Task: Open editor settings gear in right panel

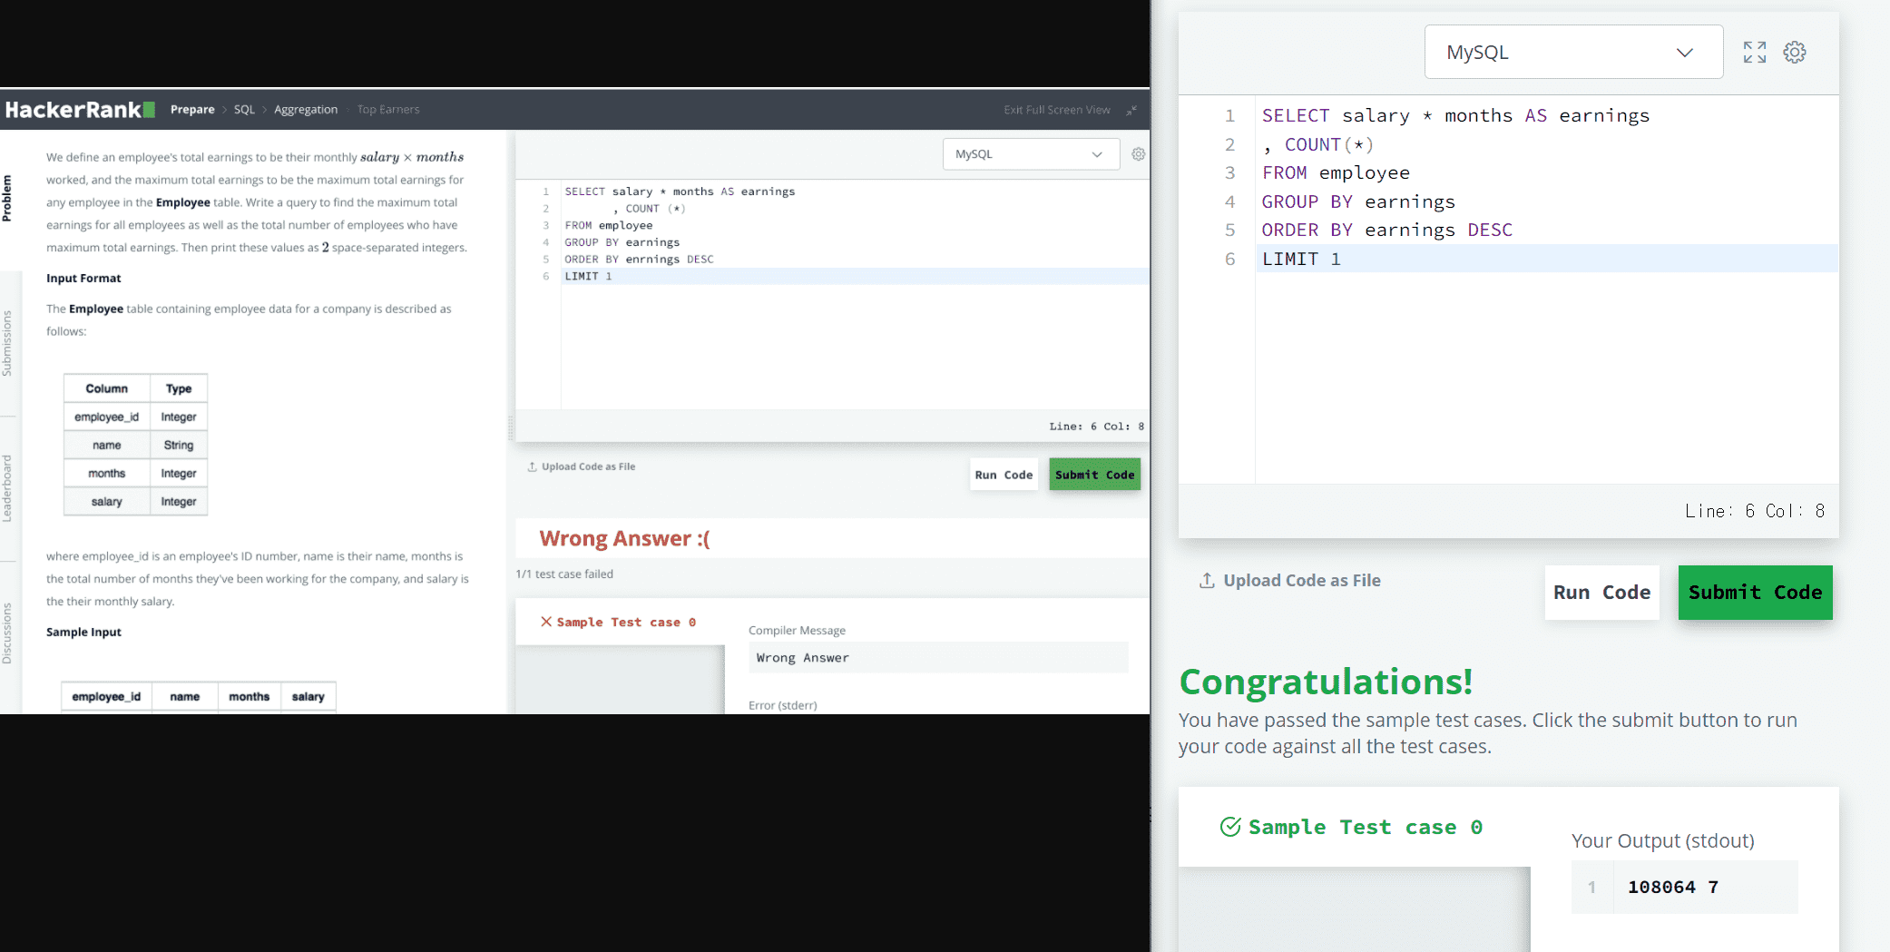Action: (x=1794, y=53)
